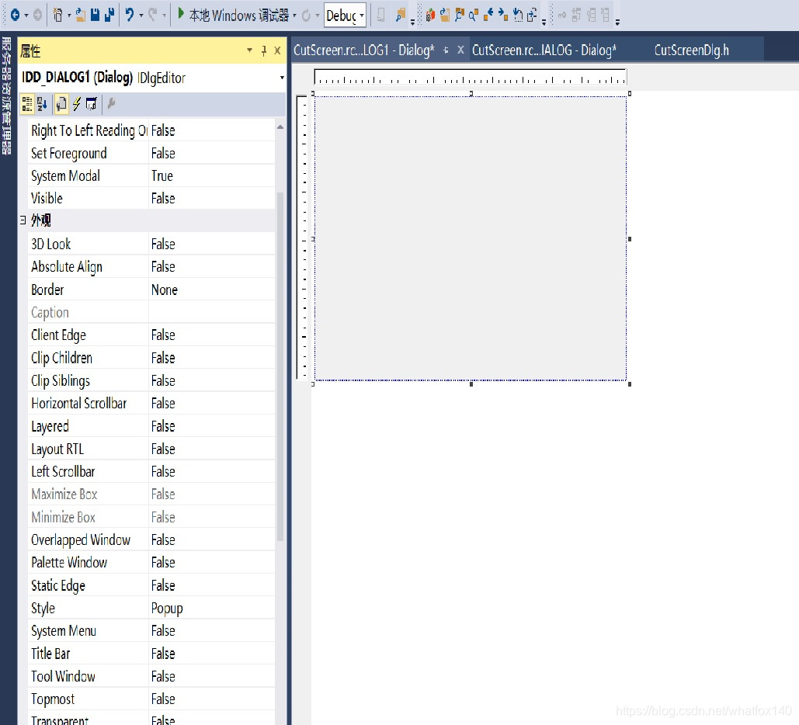Click the new project toolbar icon
The width and height of the screenshot is (799, 725).
coord(57,16)
